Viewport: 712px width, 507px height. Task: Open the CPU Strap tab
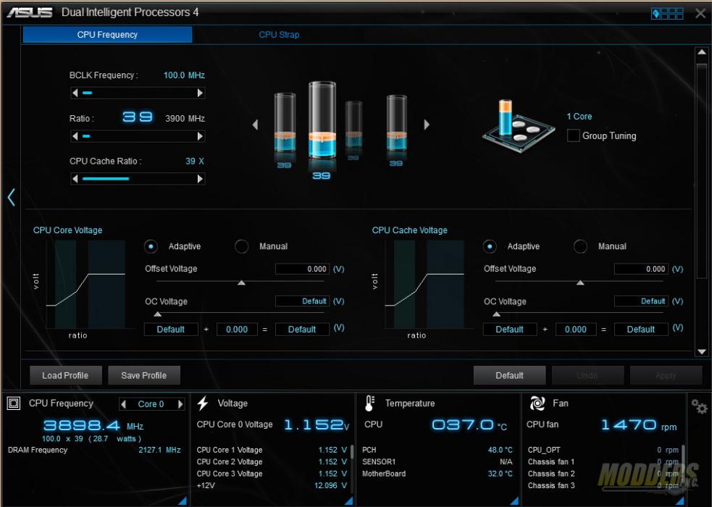tap(279, 35)
